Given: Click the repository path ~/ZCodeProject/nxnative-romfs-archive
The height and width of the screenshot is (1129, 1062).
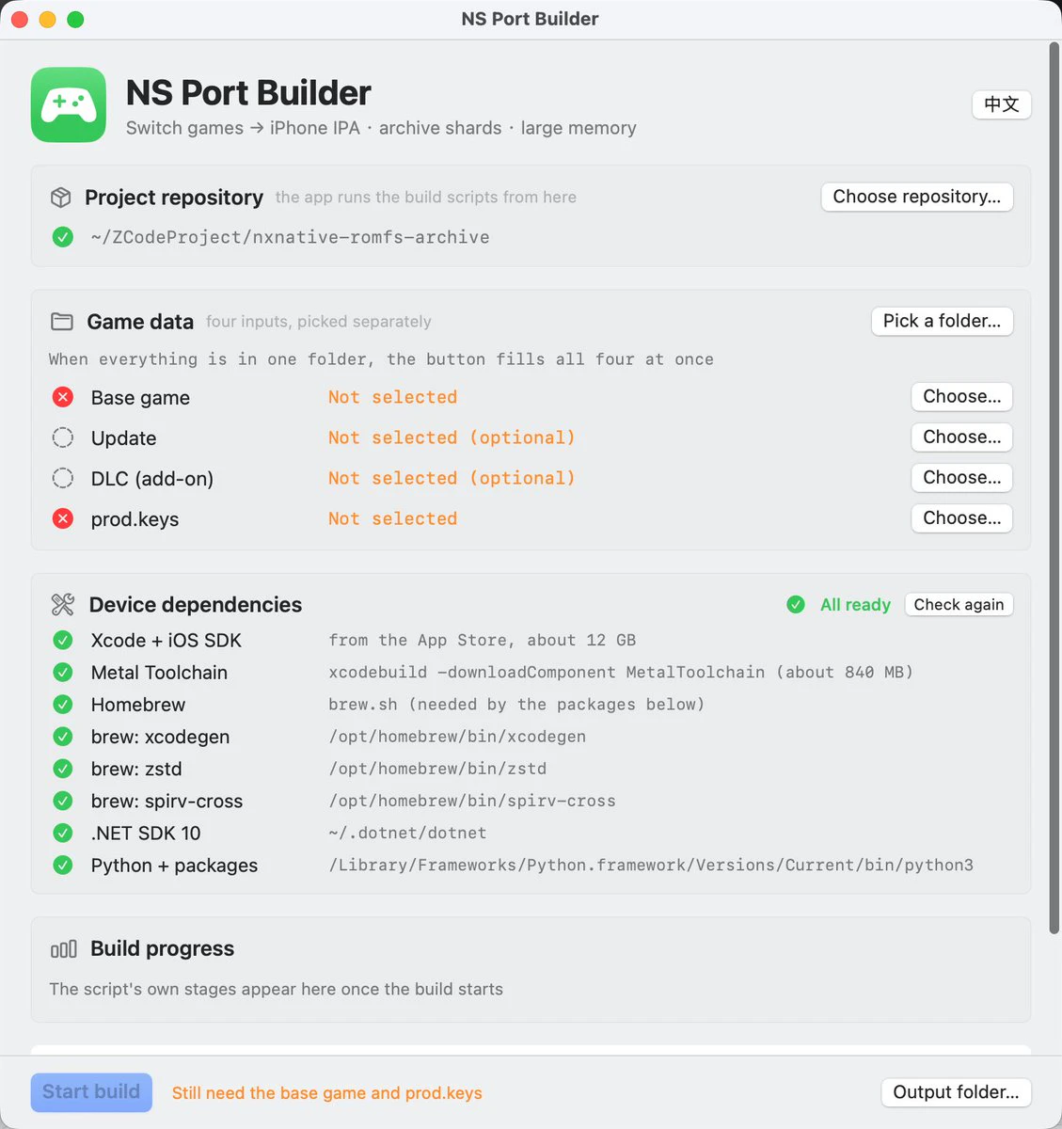Looking at the screenshot, I should click(x=290, y=237).
